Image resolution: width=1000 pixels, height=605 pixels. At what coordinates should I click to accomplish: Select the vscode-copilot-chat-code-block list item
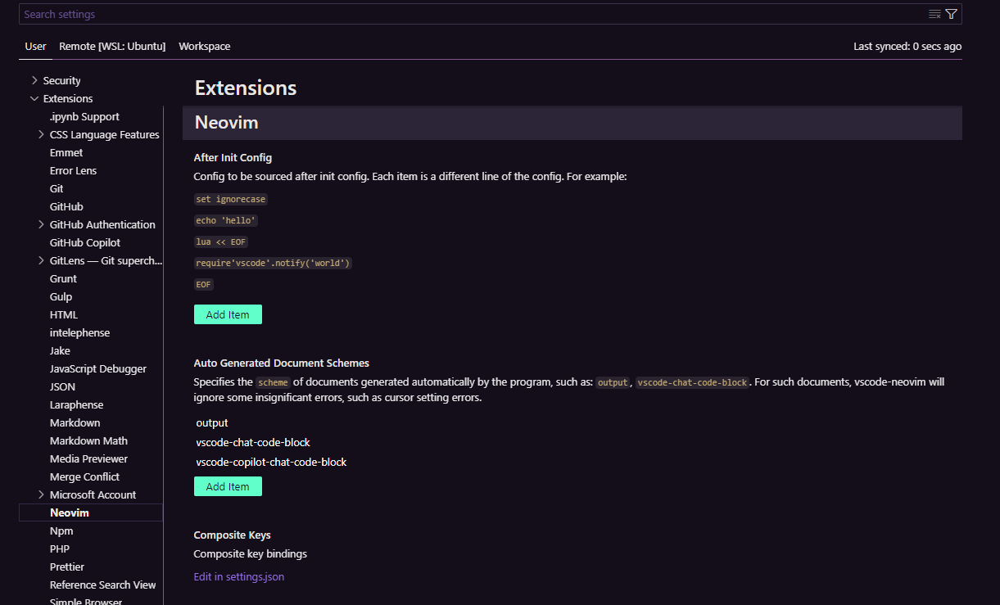click(271, 462)
